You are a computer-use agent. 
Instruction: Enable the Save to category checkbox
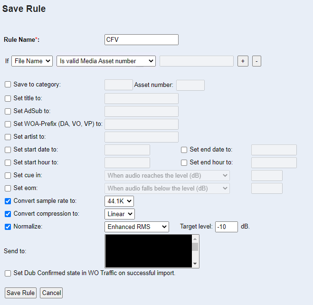(8, 85)
